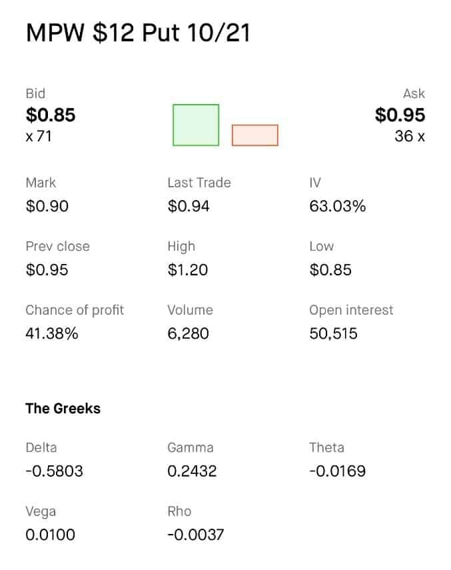451x570 pixels.
Task: Tap The Greeks section heading
Action: pyautogui.click(x=63, y=409)
